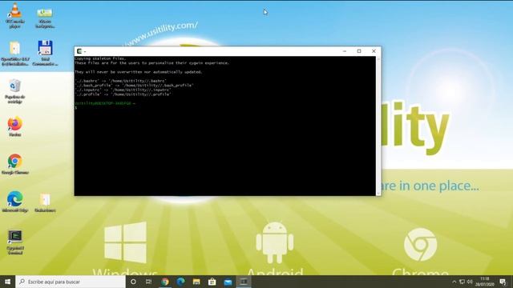The image size is (513, 288).
Task: Open the Total Commander floppy-disk desktop icon
Action: click(x=45, y=53)
